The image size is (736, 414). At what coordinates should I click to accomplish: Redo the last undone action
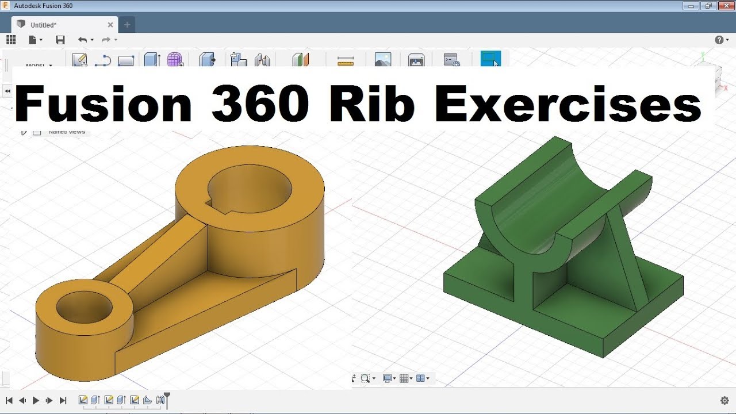[106, 40]
